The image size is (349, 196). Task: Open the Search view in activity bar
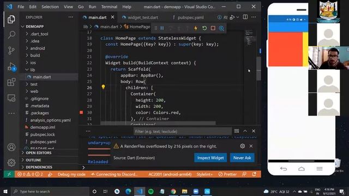coord(11,35)
